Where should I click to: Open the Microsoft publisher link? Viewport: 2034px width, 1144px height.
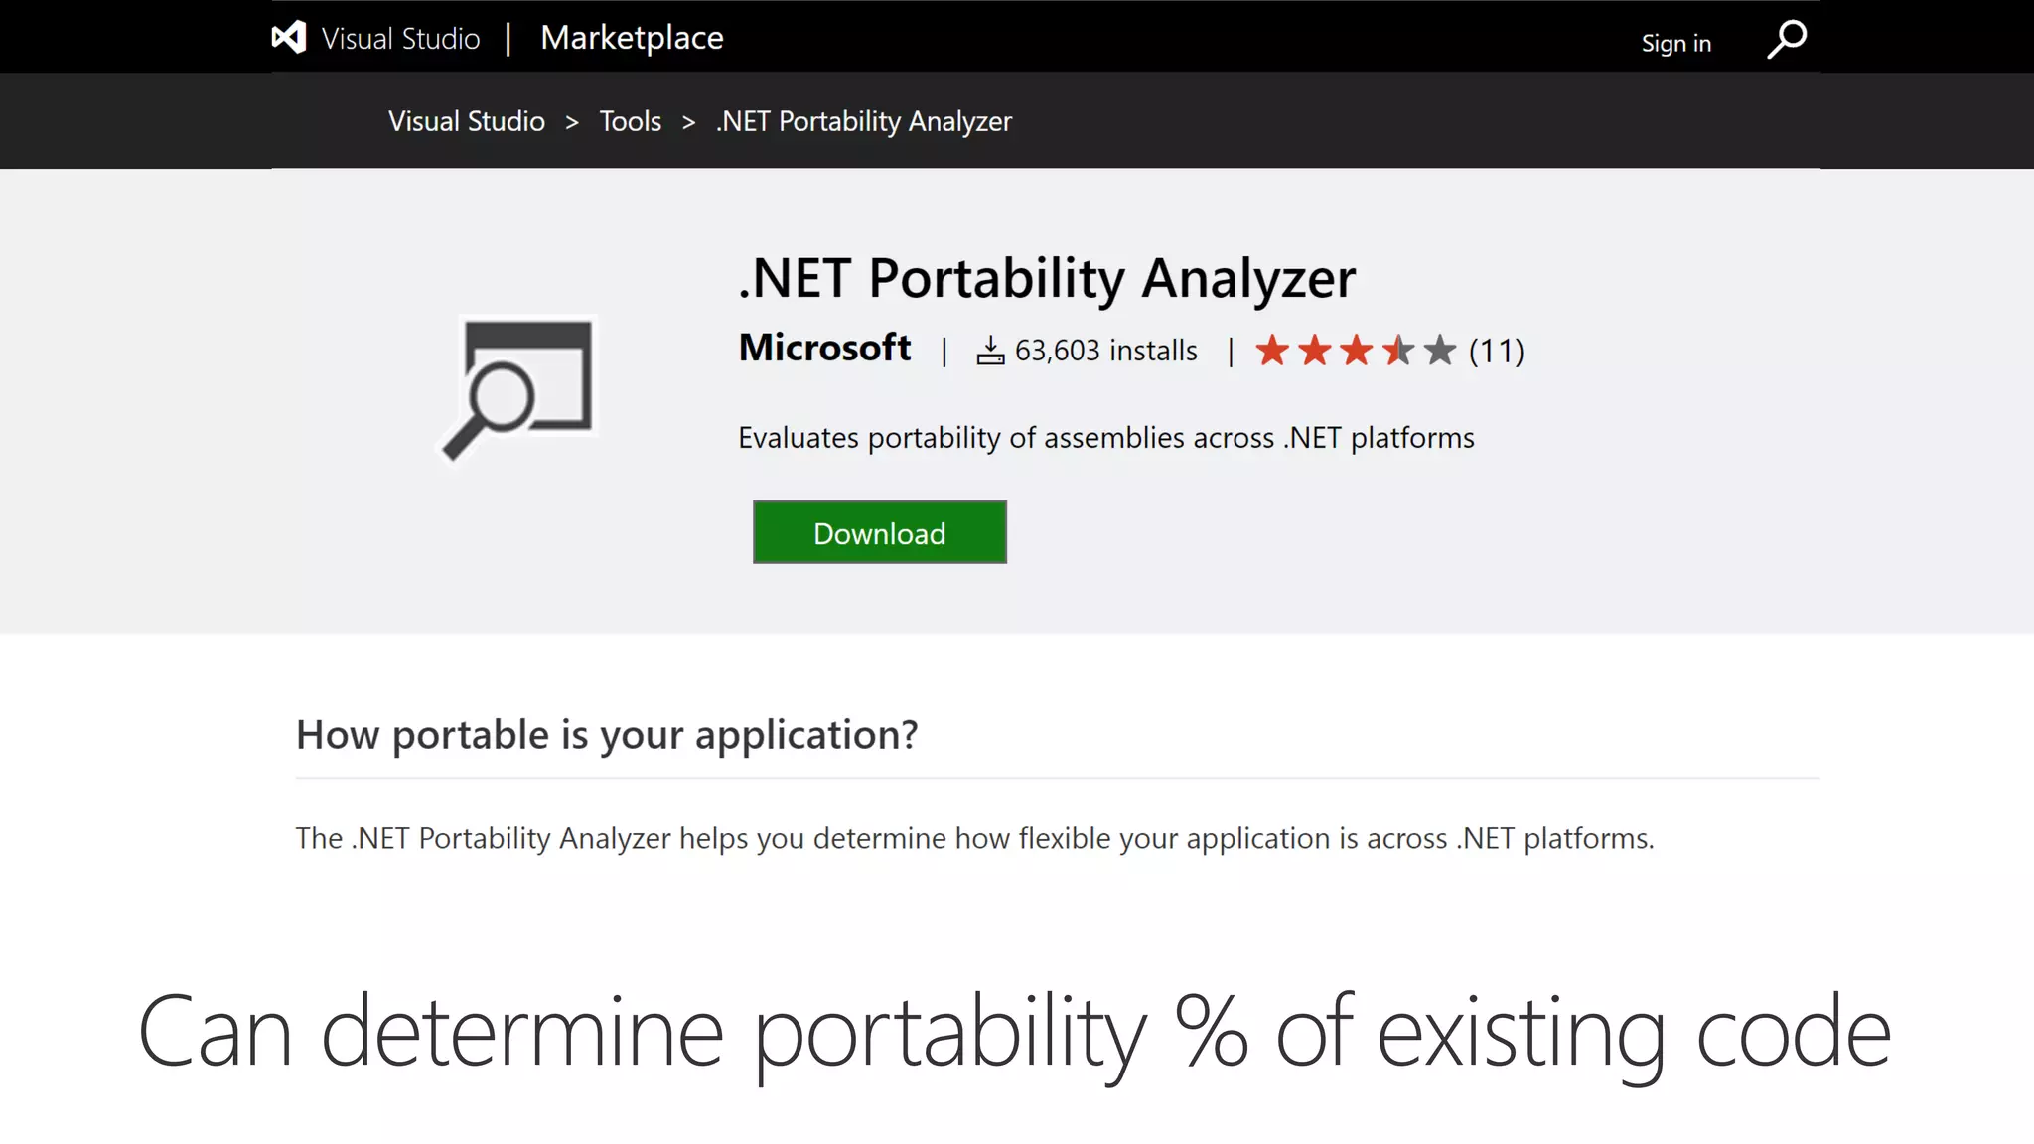pos(824,348)
